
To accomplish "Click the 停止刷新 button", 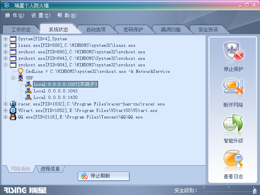I will point(103,176).
